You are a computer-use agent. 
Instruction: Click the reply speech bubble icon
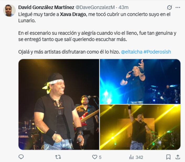click(21, 157)
